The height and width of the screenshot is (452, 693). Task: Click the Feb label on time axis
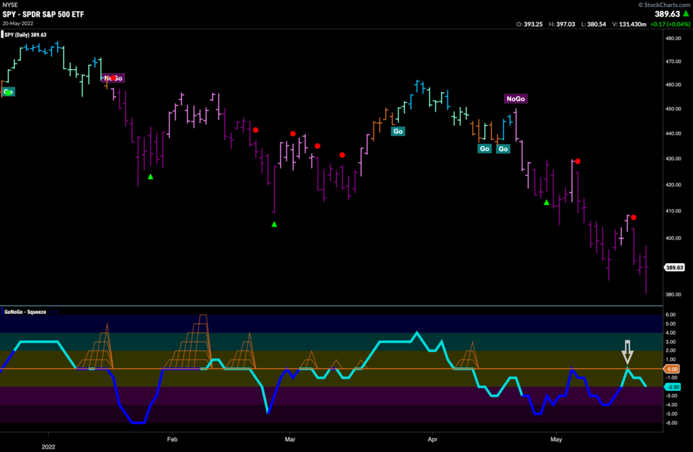[172, 439]
